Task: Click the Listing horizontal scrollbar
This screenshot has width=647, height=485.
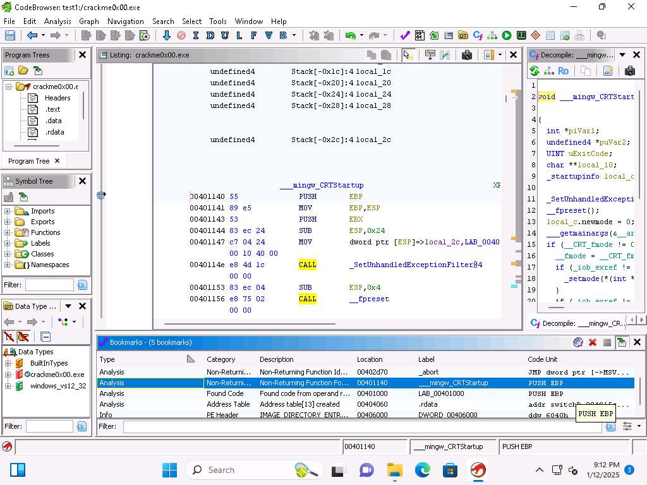Action: tap(250, 325)
